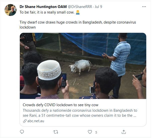
Task: Click the "Tiny dwarf cow draws huge crowds" text
Action: pos(78,25)
